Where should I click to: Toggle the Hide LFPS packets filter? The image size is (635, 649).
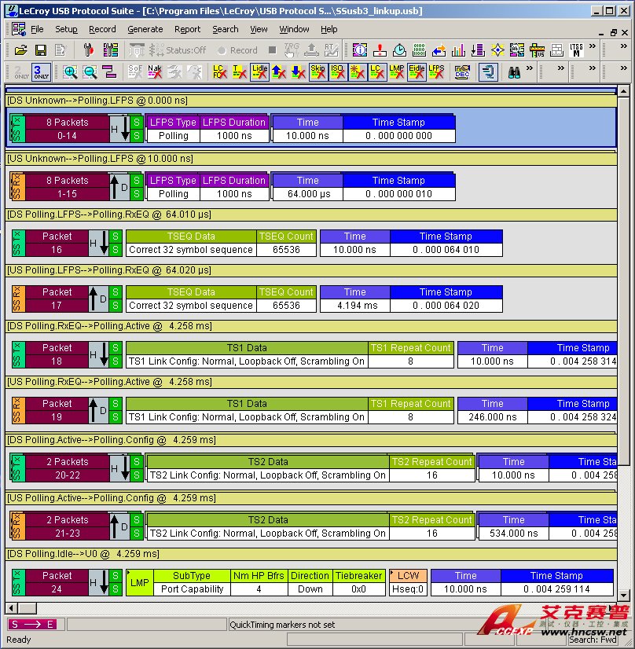pyautogui.click(x=436, y=72)
